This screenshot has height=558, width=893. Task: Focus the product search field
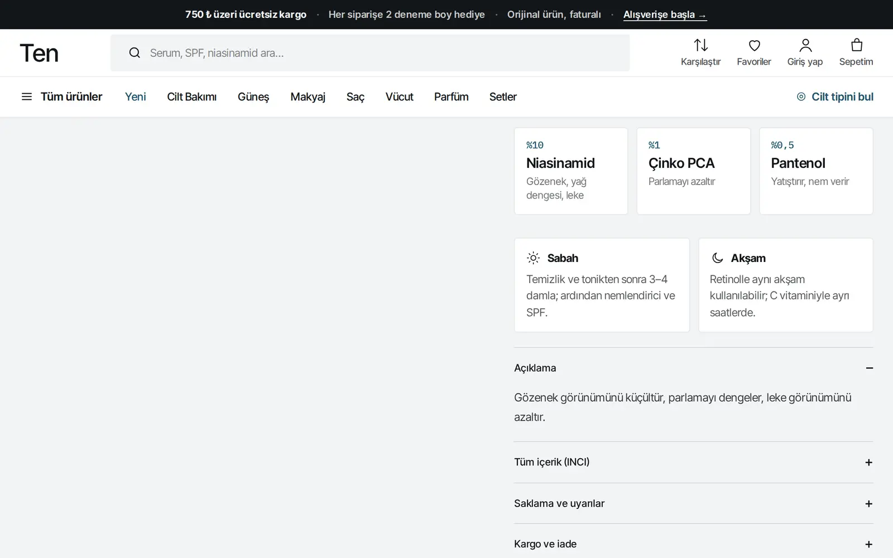(370, 53)
